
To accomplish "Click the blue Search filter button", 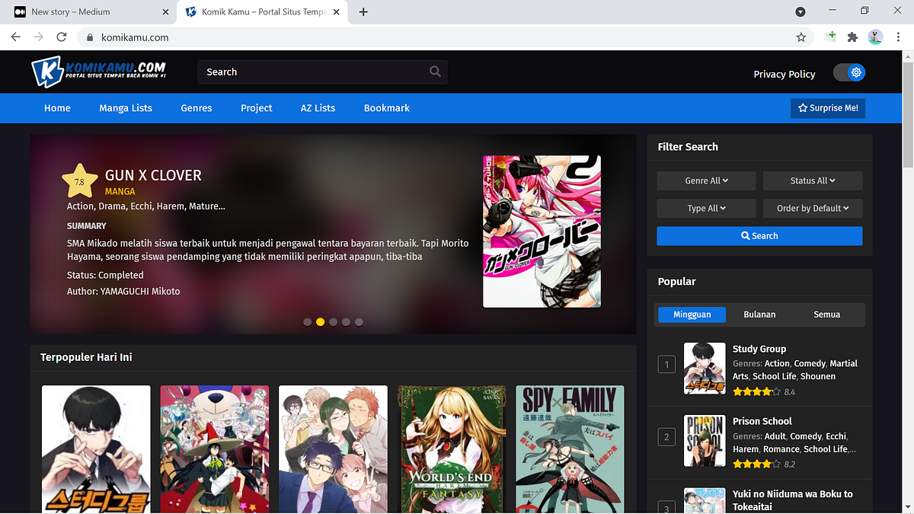I will pyautogui.click(x=759, y=236).
